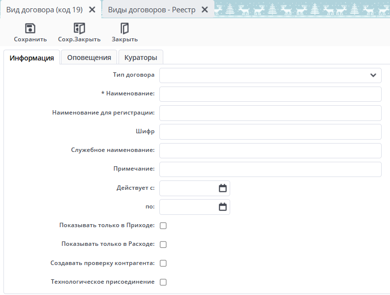Open calendar picker for the 'по' date

click(222, 207)
